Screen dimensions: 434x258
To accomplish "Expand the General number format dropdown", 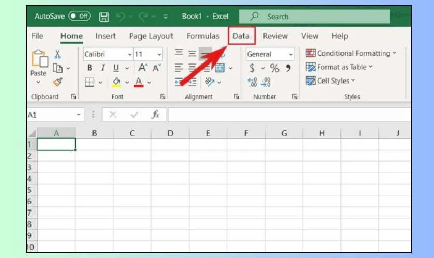I will coord(291,54).
